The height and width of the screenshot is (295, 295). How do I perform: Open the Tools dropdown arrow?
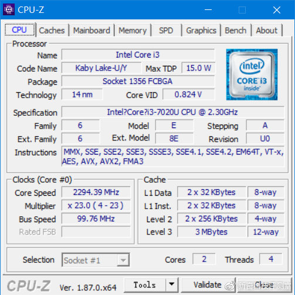point(172,284)
